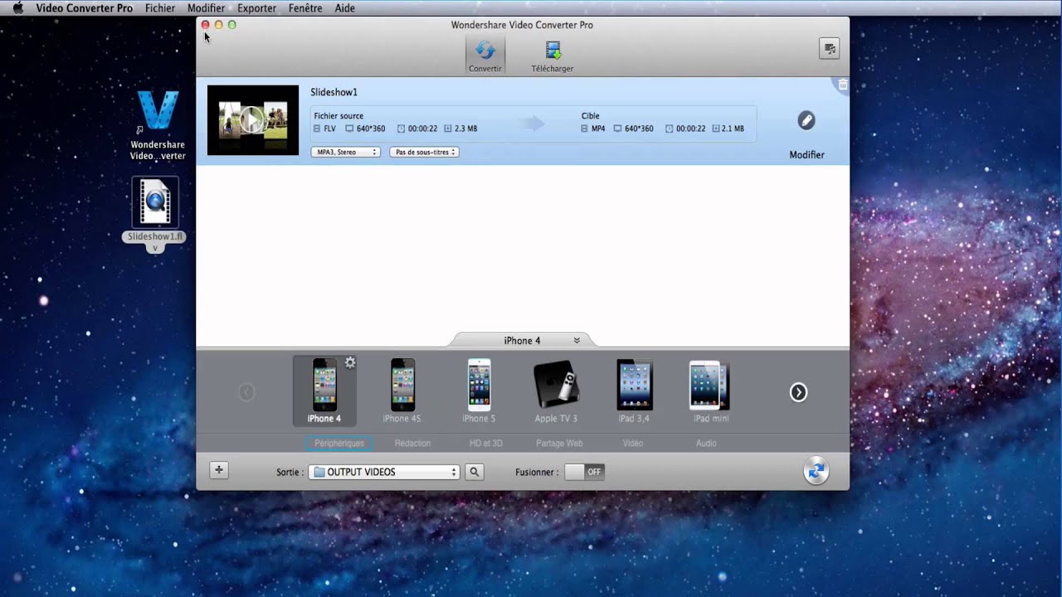This screenshot has height=597, width=1062.
Task: Select the iPhone 4 device preset
Action: point(324,391)
